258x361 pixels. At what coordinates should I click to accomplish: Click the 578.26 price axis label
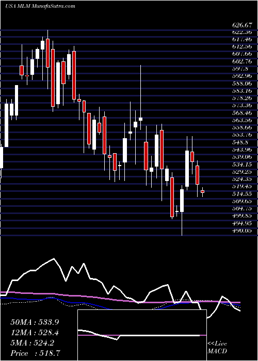[243, 99]
